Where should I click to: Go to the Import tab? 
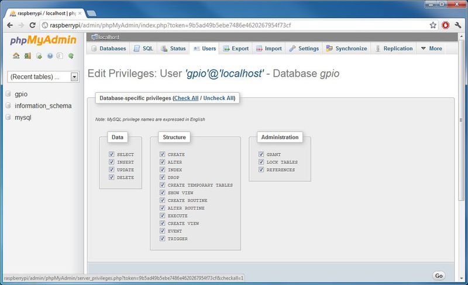pos(269,48)
